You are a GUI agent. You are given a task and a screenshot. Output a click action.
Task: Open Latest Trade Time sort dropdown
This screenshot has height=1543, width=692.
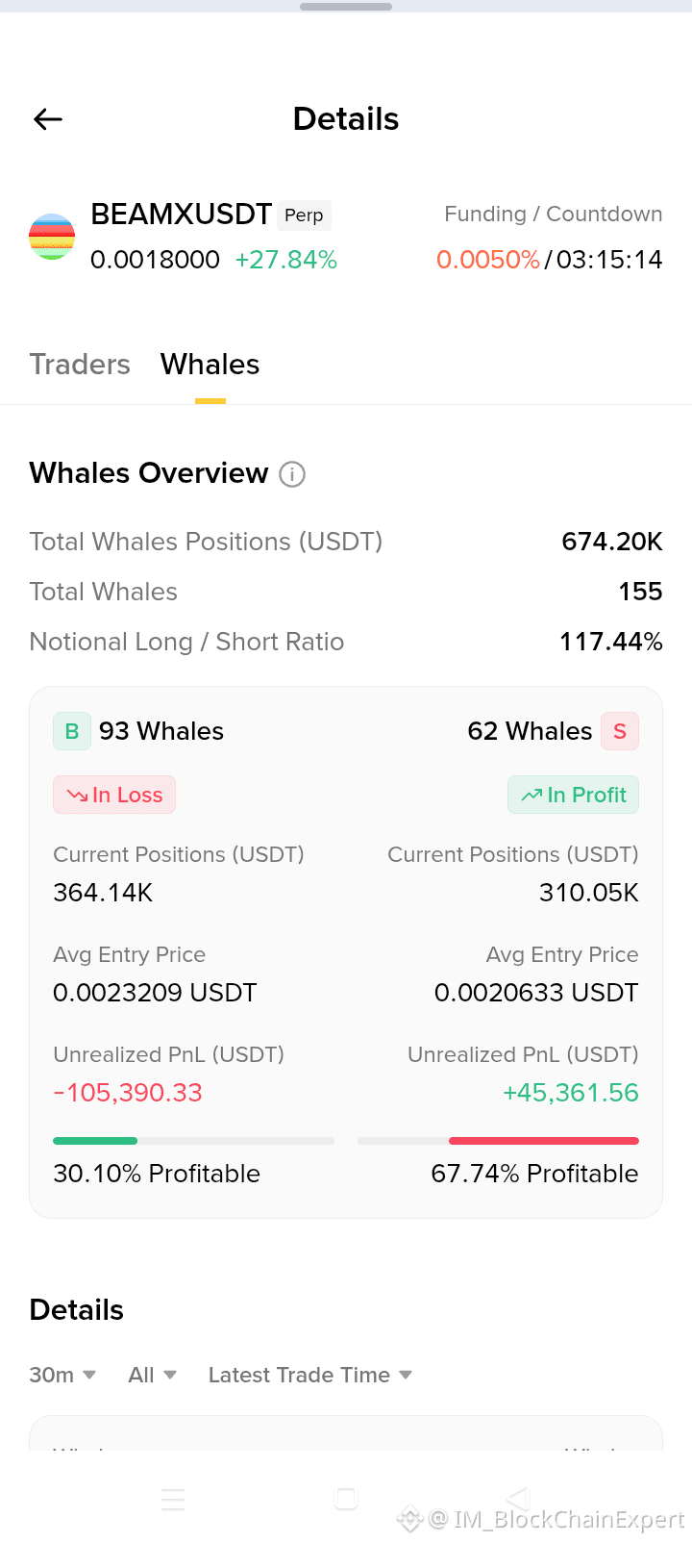[x=310, y=1375]
